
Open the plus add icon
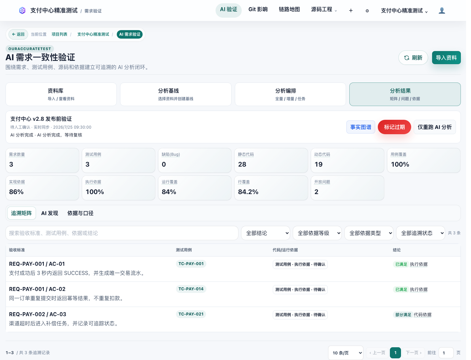pyautogui.click(x=351, y=10)
